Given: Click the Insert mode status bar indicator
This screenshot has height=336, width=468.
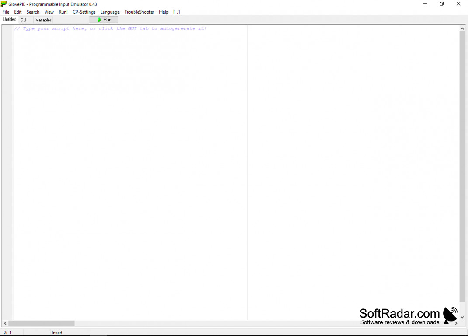Looking at the screenshot, I should (57, 333).
